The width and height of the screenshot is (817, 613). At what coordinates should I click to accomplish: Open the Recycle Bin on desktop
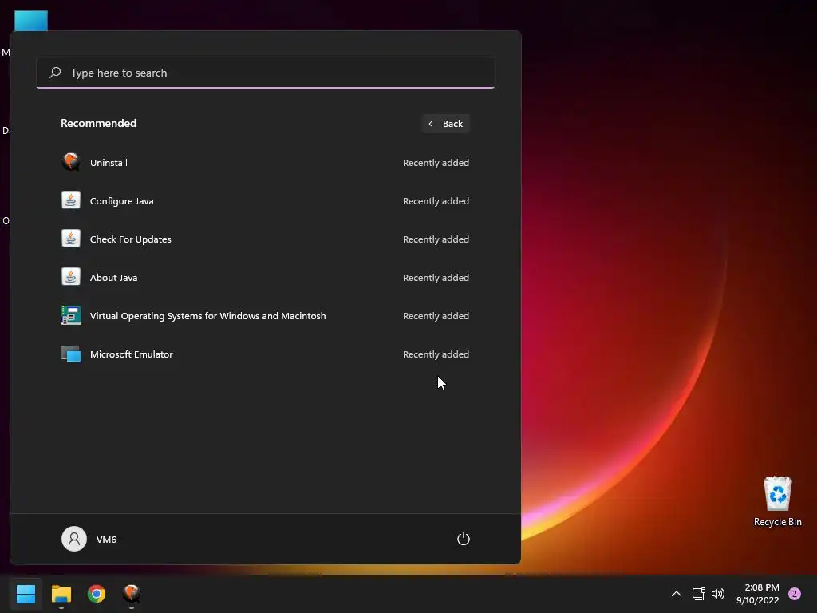[x=777, y=501]
